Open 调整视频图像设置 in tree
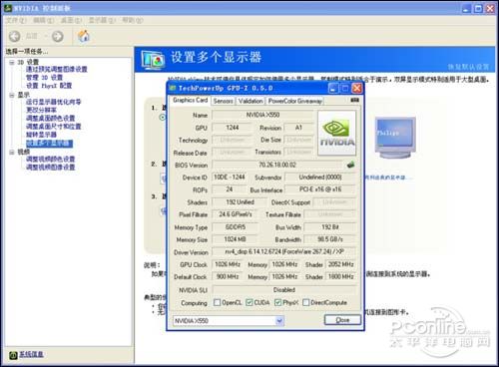499x367 pixels. tap(51, 167)
